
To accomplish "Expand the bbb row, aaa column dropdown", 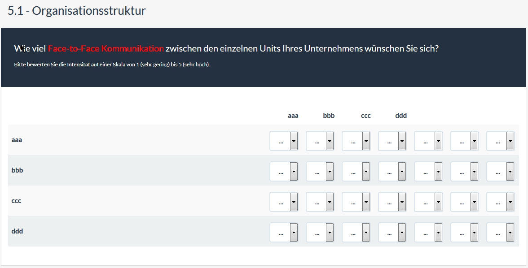I will click(x=284, y=171).
